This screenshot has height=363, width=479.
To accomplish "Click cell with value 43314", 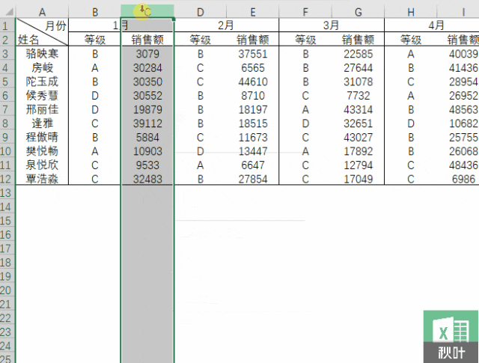I will coord(358,109).
